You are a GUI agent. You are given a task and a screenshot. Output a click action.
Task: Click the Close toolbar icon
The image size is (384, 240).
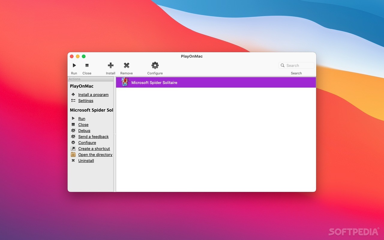[x=87, y=65]
